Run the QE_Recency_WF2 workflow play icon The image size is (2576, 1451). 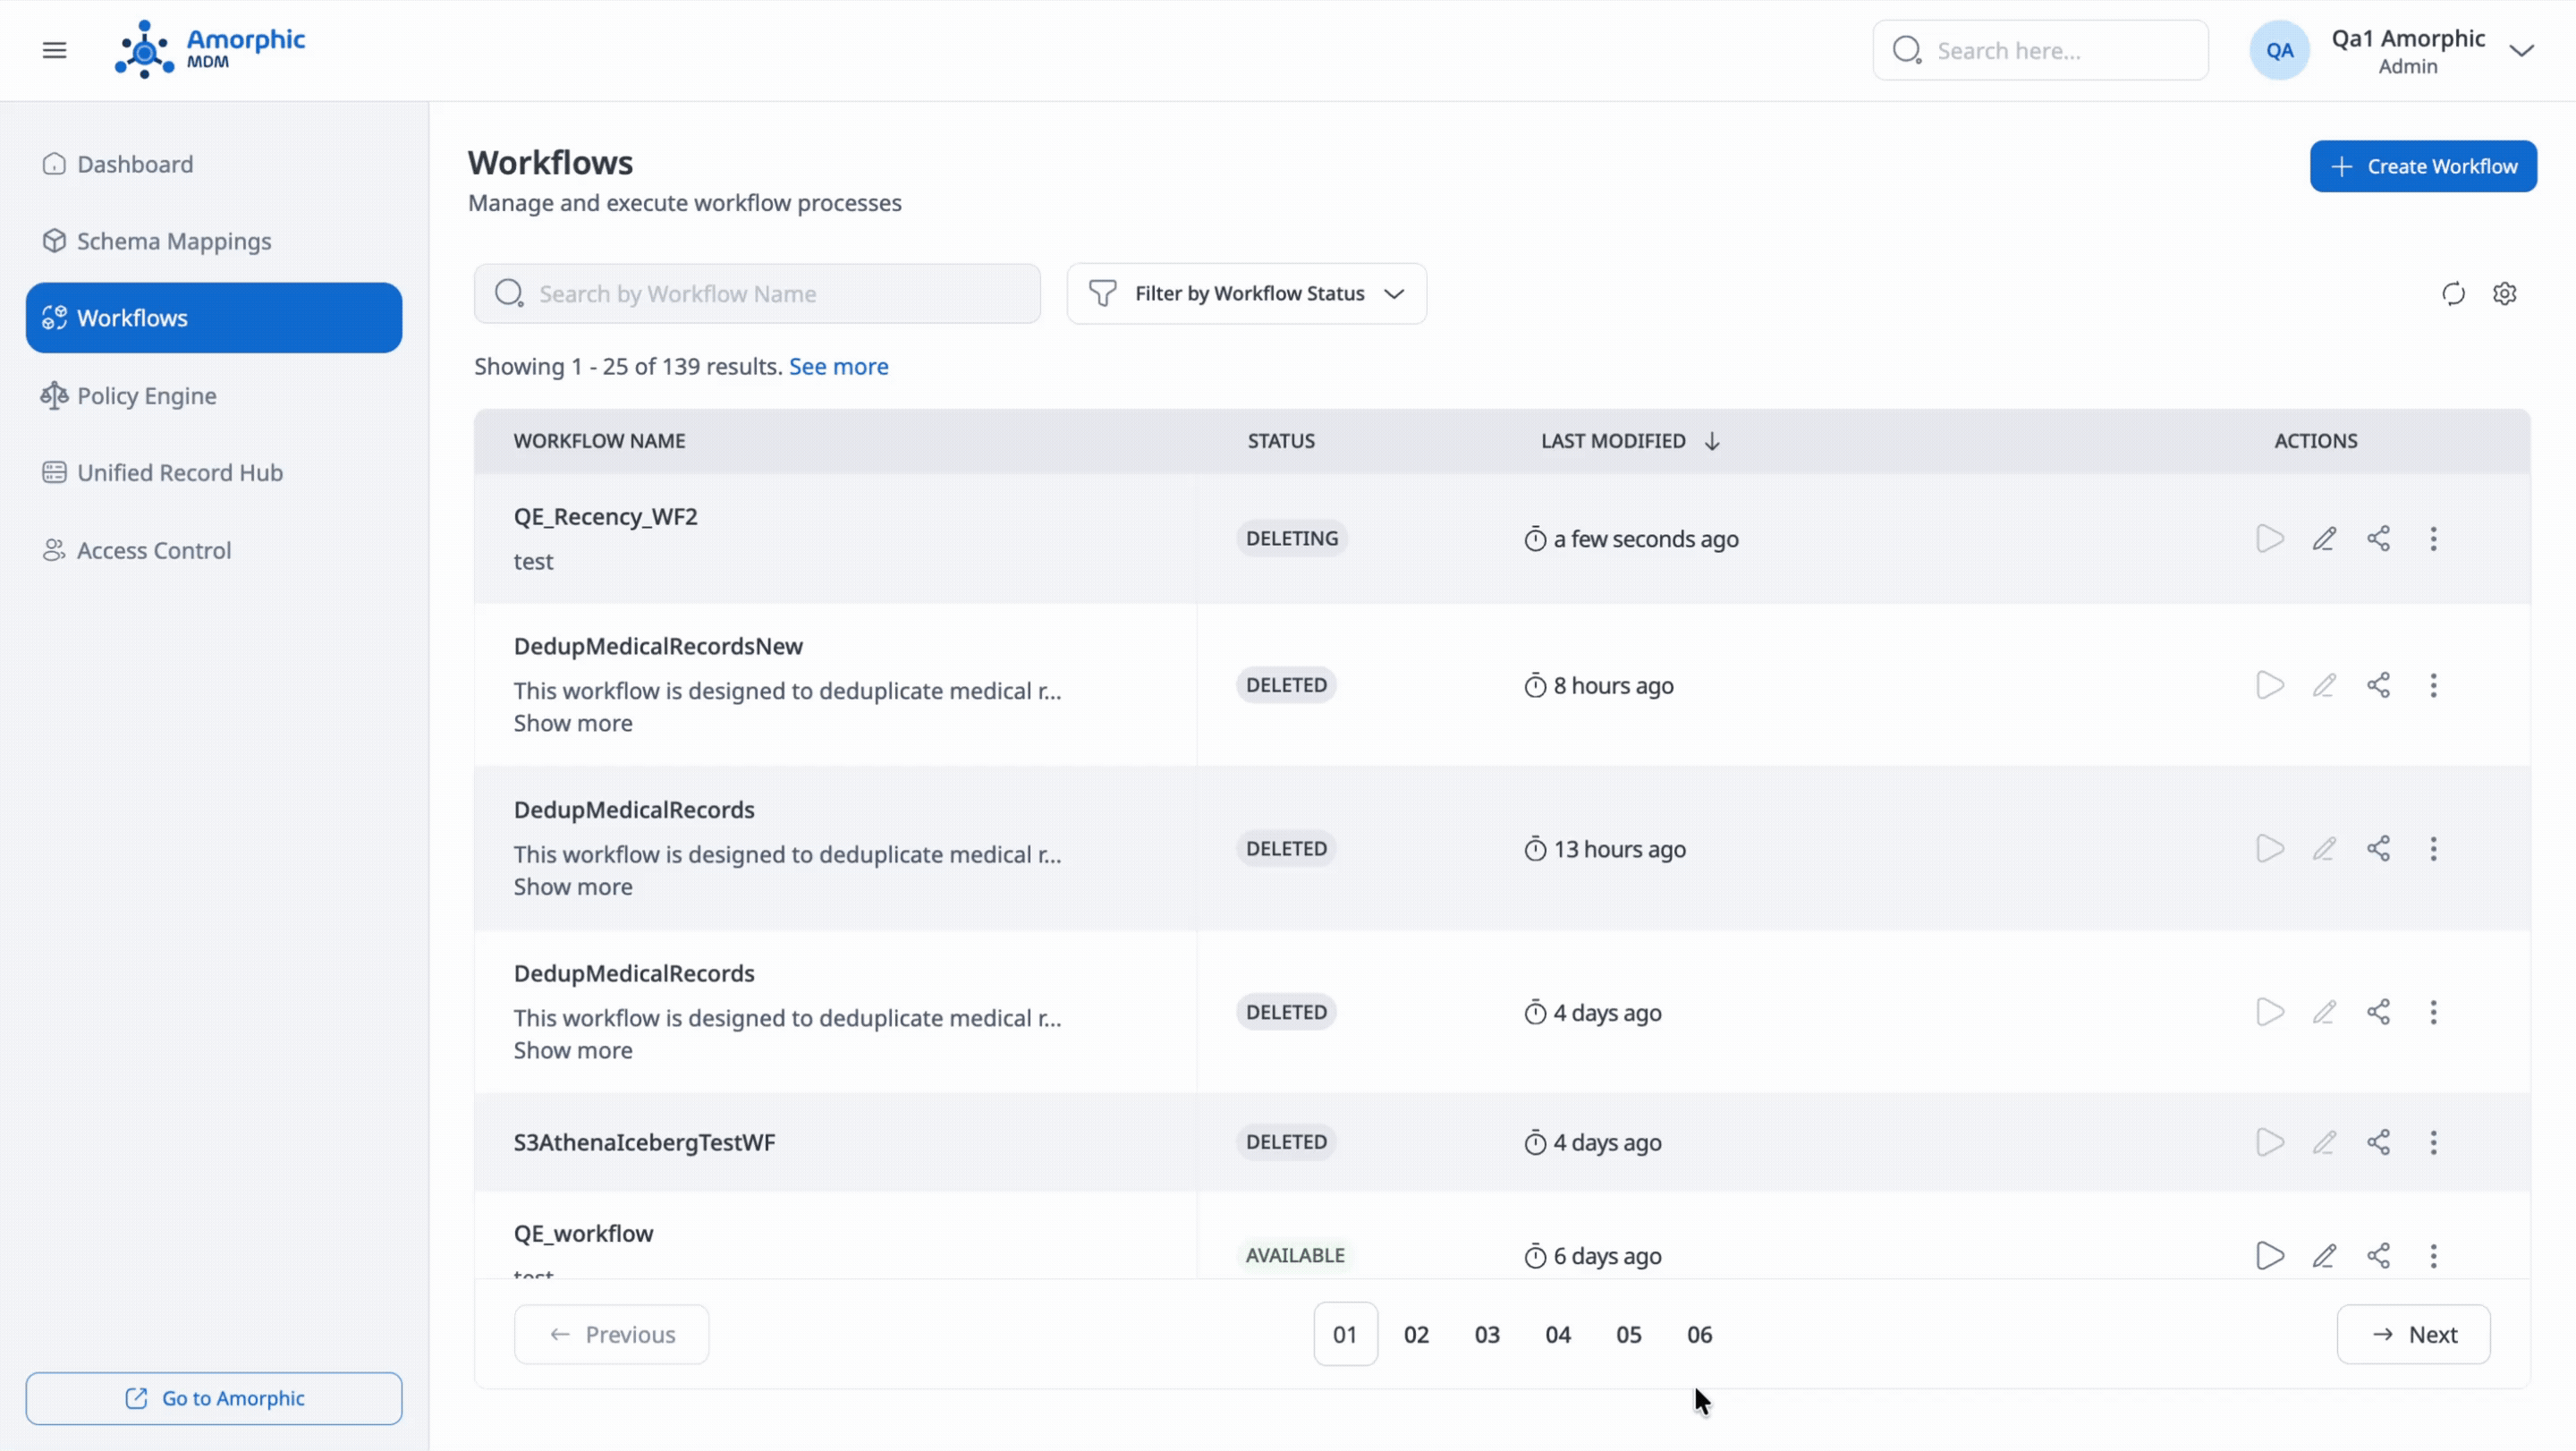click(2269, 539)
